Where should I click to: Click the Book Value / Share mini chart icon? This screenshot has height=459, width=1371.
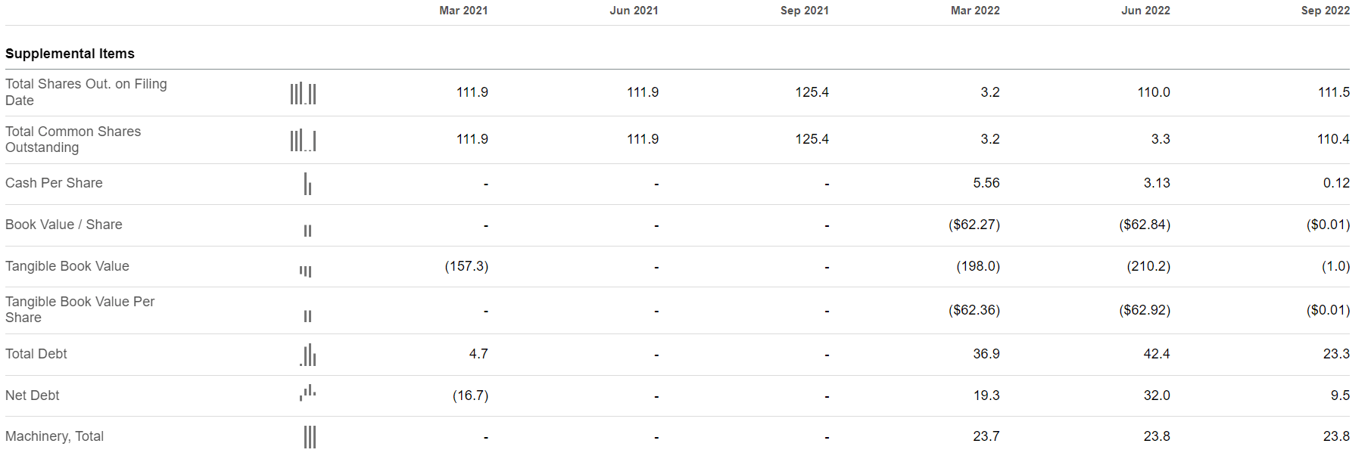[x=307, y=231]
